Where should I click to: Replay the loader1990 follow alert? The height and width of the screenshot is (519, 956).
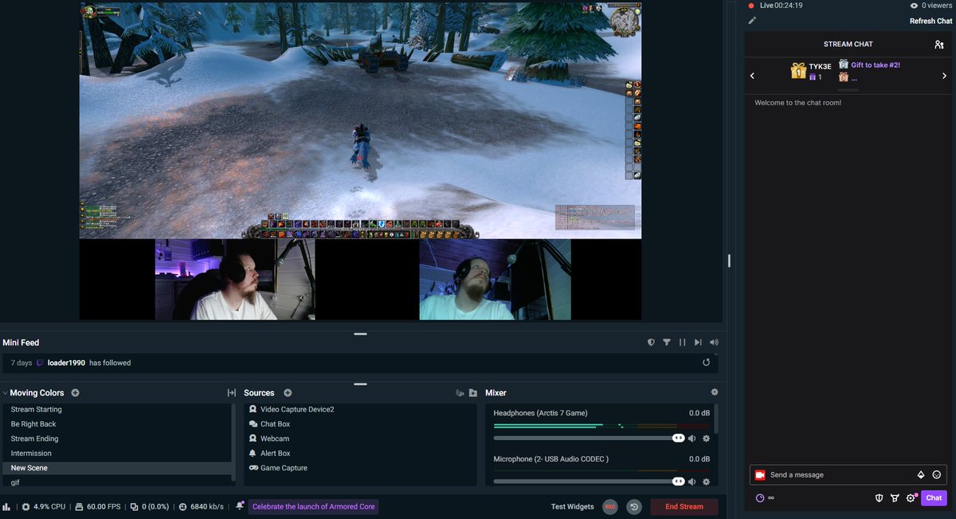coord(706,363)
